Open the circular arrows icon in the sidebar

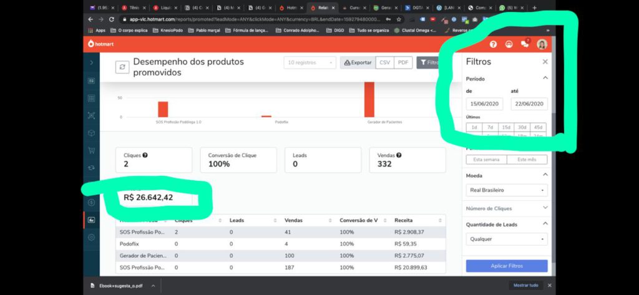click(91, 168)
